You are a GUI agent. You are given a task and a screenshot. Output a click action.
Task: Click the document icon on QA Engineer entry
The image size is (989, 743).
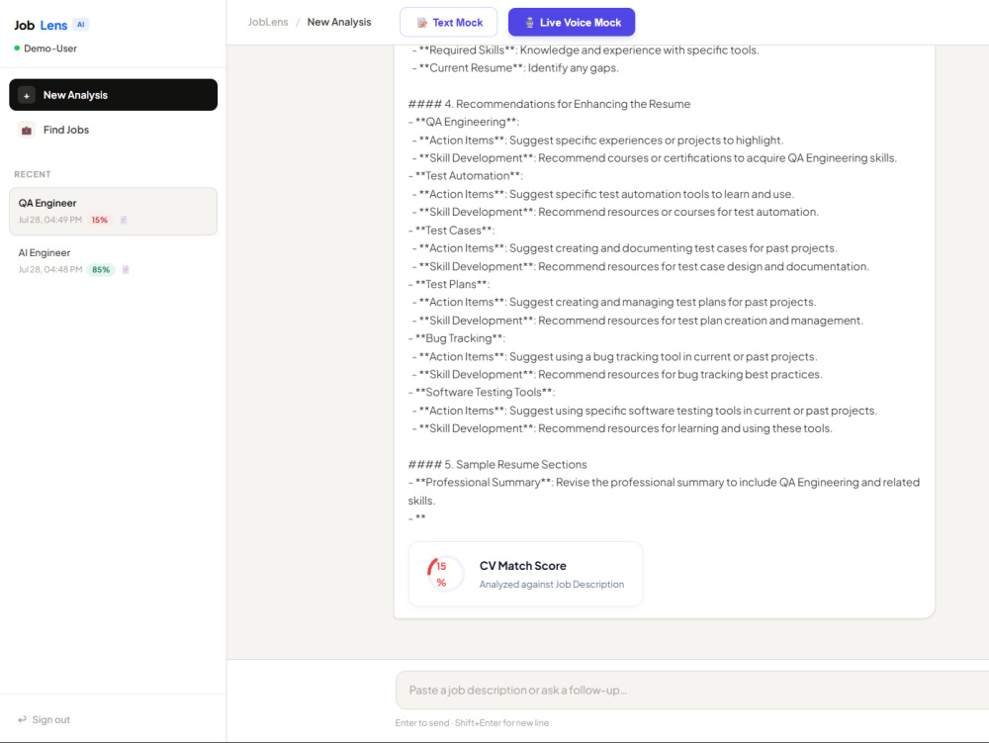pos(124,220)
